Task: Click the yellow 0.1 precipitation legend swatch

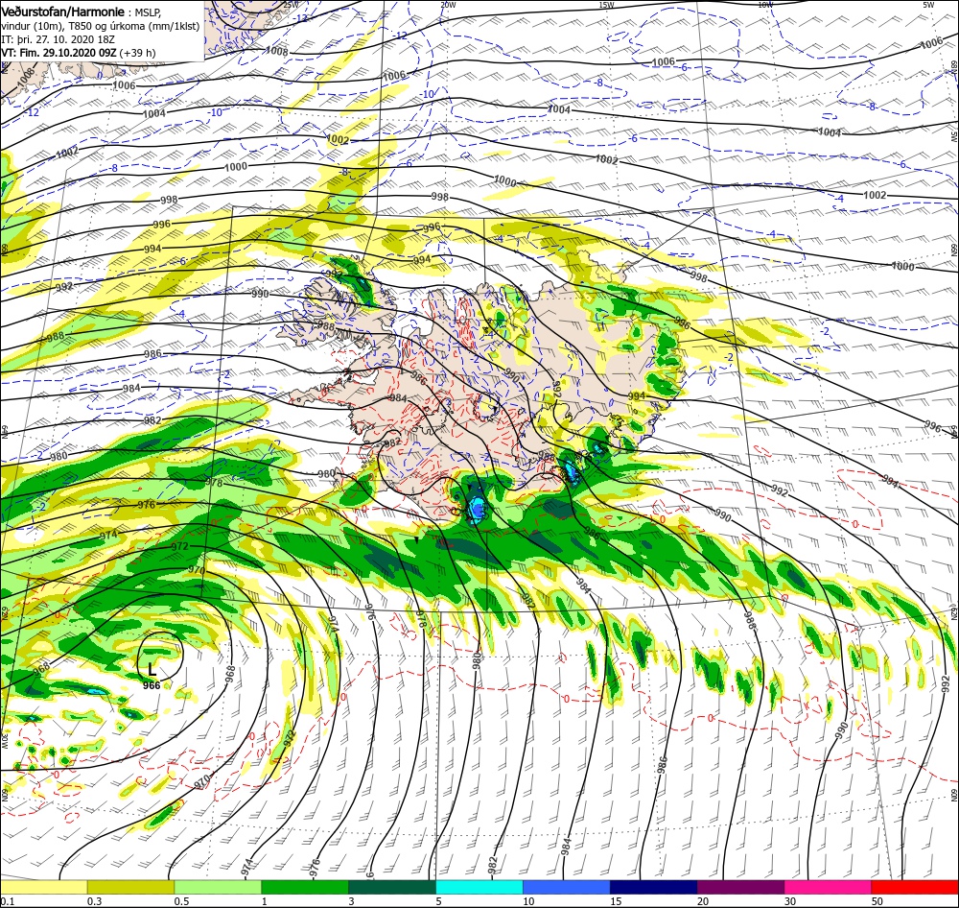Action: pyautogui.click(x=44, y=887)
